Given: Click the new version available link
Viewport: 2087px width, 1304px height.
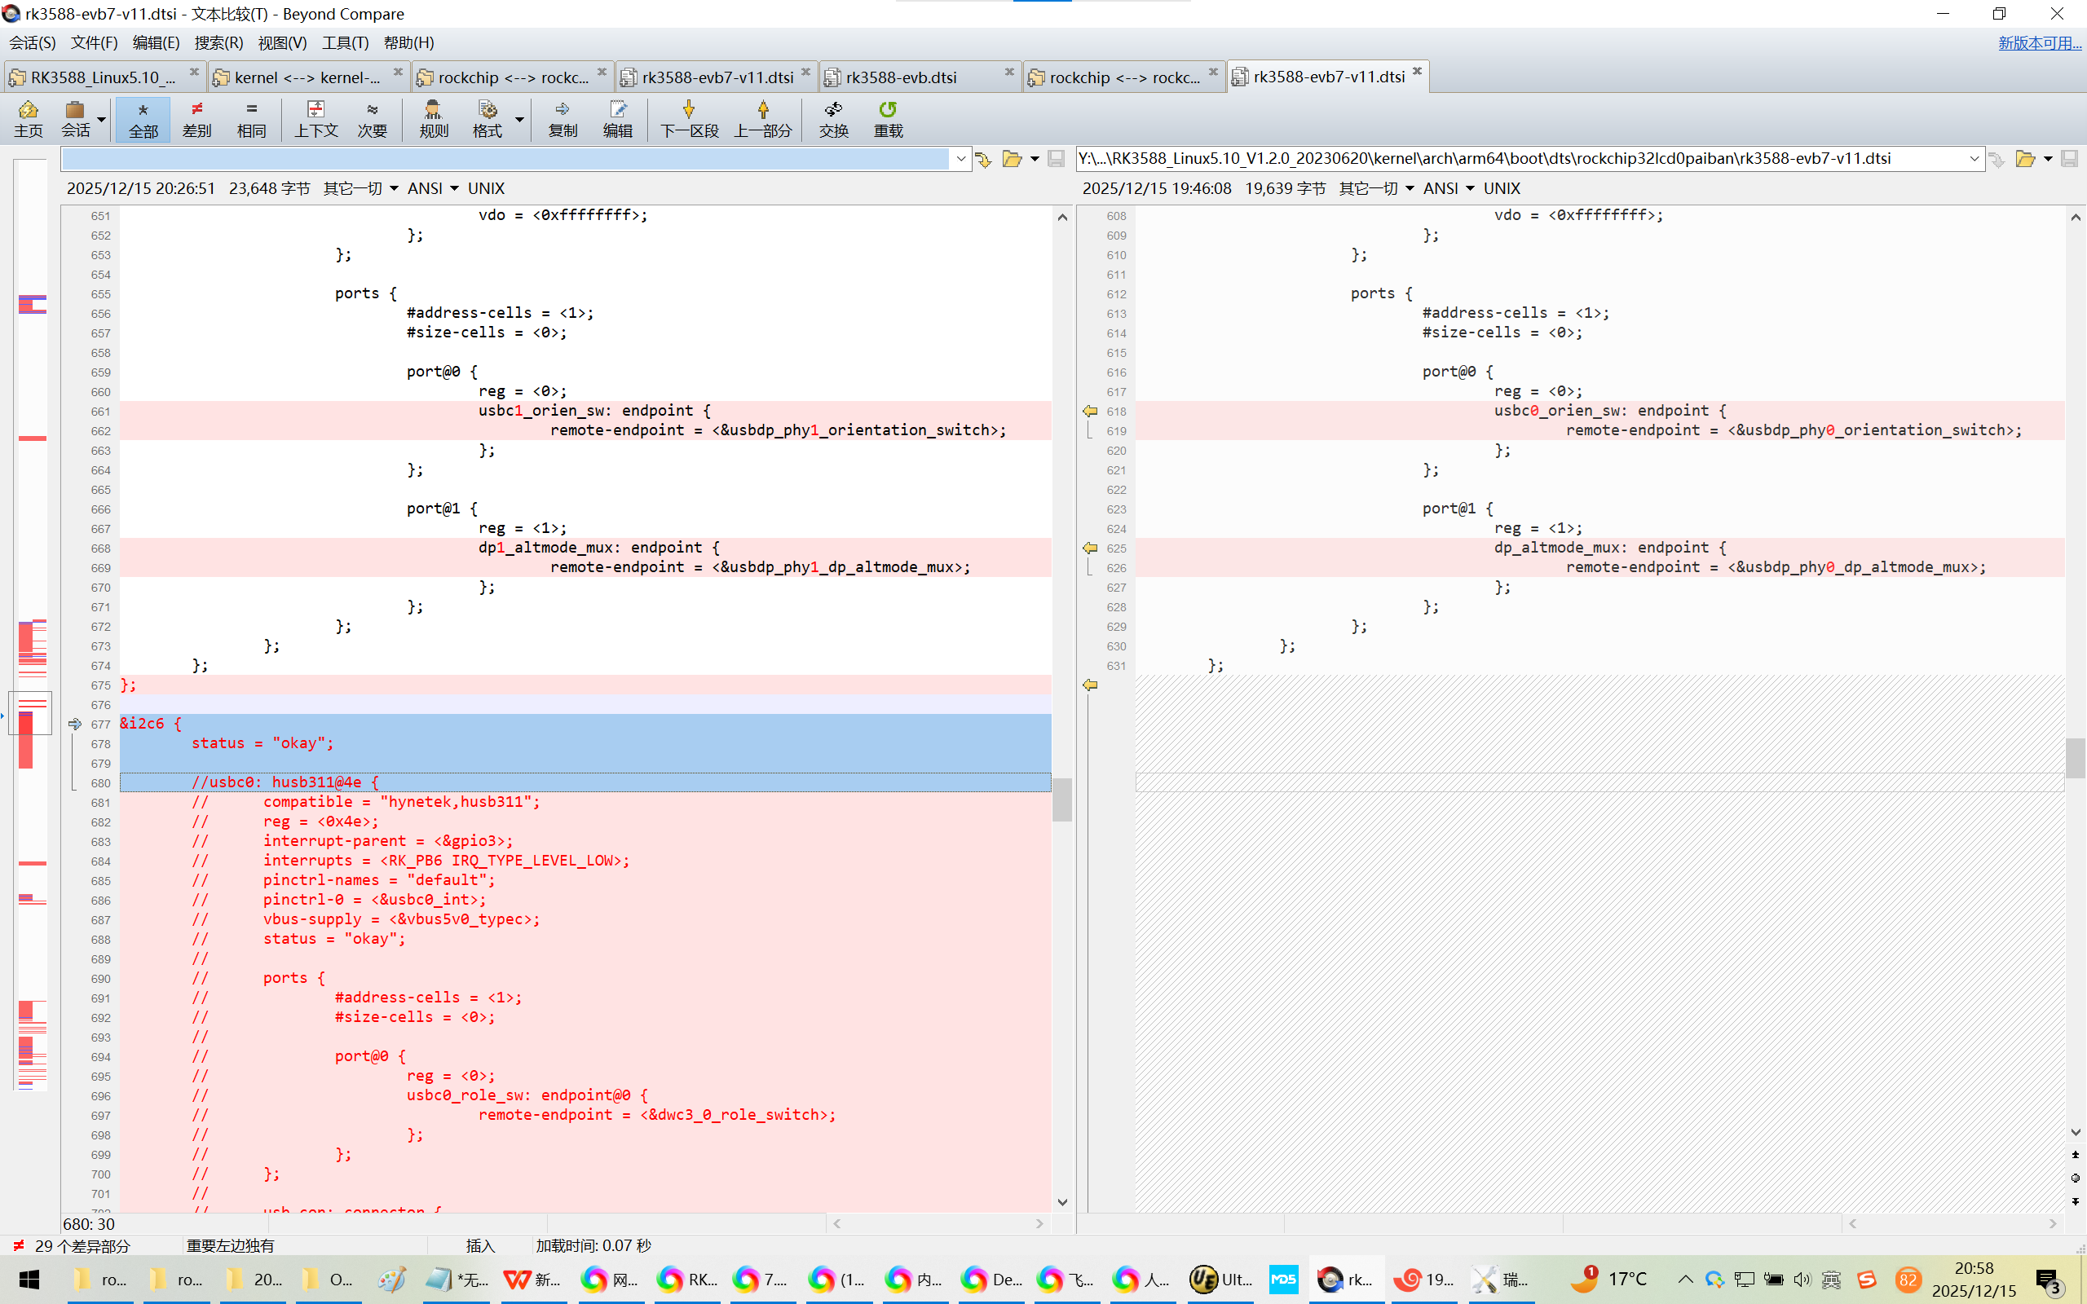Looking at the screenshot, I should pos(2039,42).
